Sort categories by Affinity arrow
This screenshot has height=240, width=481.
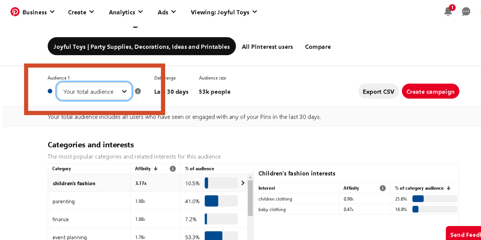tap(156, 169)
